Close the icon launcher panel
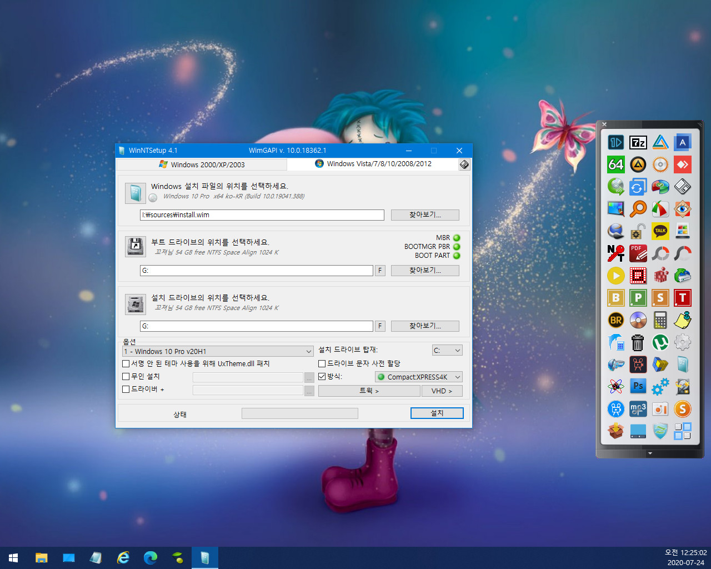711x569 pixels. pyautogui.click(x=604, y=124)
